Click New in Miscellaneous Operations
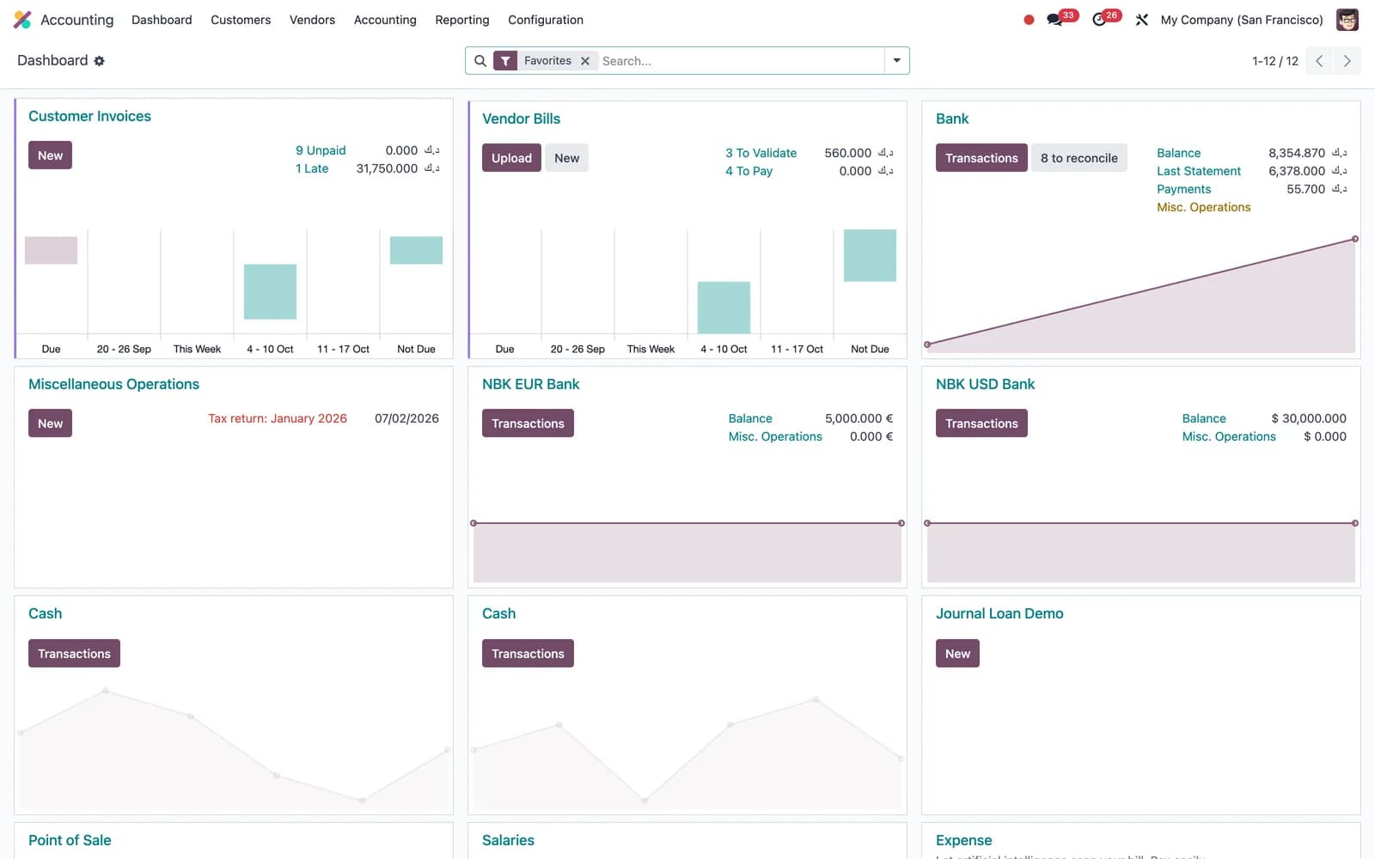This screenshot has width=1375, height=859. 50,423
